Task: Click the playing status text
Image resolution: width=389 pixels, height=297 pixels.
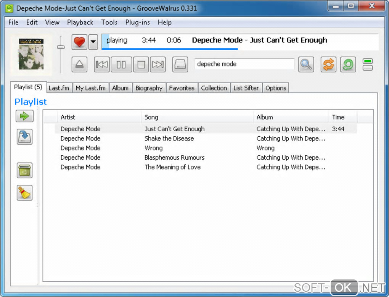Action: 117,40
